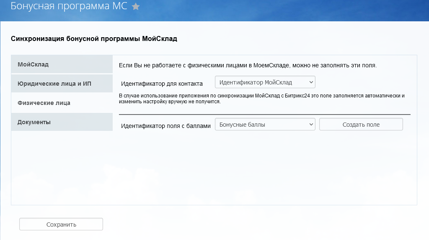Viewport: 429px width, 240px height.
Task: Click the Бонусная программа МС page title
Action: click(68, 7)
